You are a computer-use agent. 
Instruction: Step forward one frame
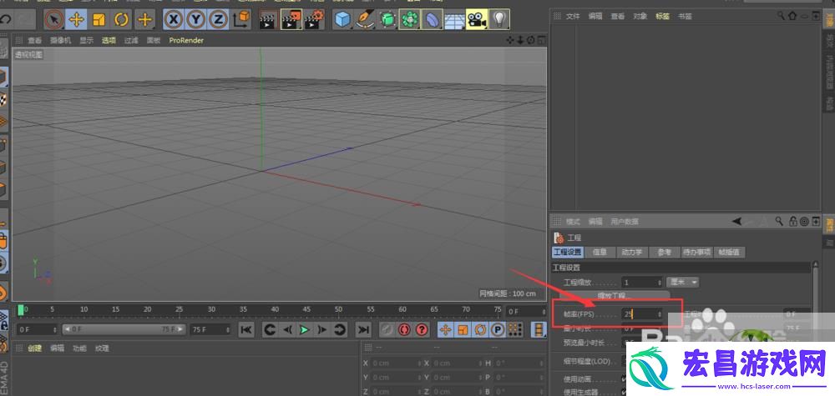point(321,330)
